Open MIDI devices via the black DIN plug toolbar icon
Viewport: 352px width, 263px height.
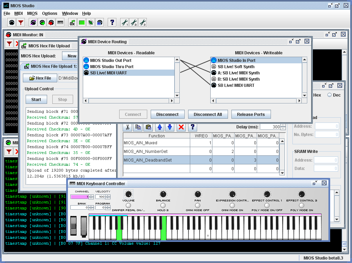point(12,22)
